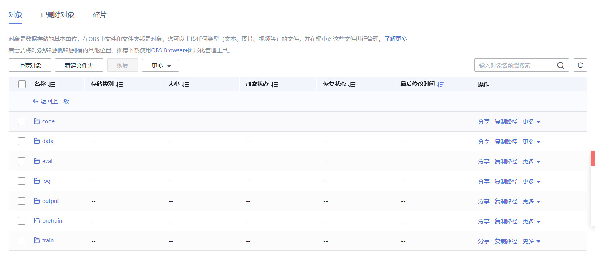The height and width of the screenshot is (275, 595).
Task: Copy path of the eval folder
Action: pyautogui.click(x=506, y=162)
